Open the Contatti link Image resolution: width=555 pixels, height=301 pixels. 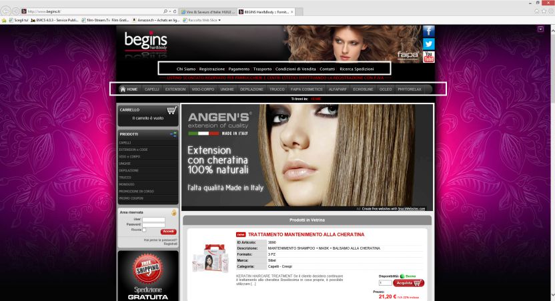tap(327, 69)
